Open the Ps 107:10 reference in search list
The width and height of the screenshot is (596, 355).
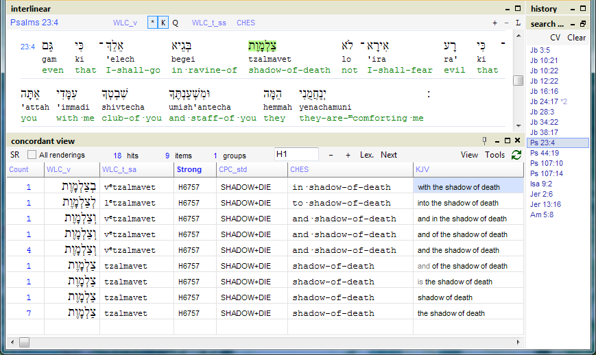547,163
